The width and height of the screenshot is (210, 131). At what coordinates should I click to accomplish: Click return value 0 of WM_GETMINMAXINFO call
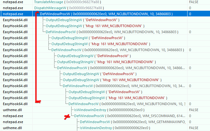pyautogui.click(x=190, y=122)
